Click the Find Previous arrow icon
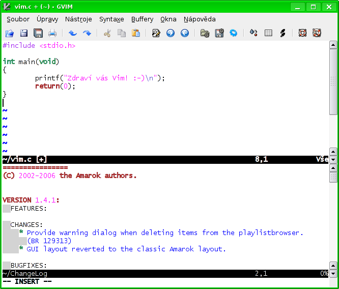 pos(185,33)
